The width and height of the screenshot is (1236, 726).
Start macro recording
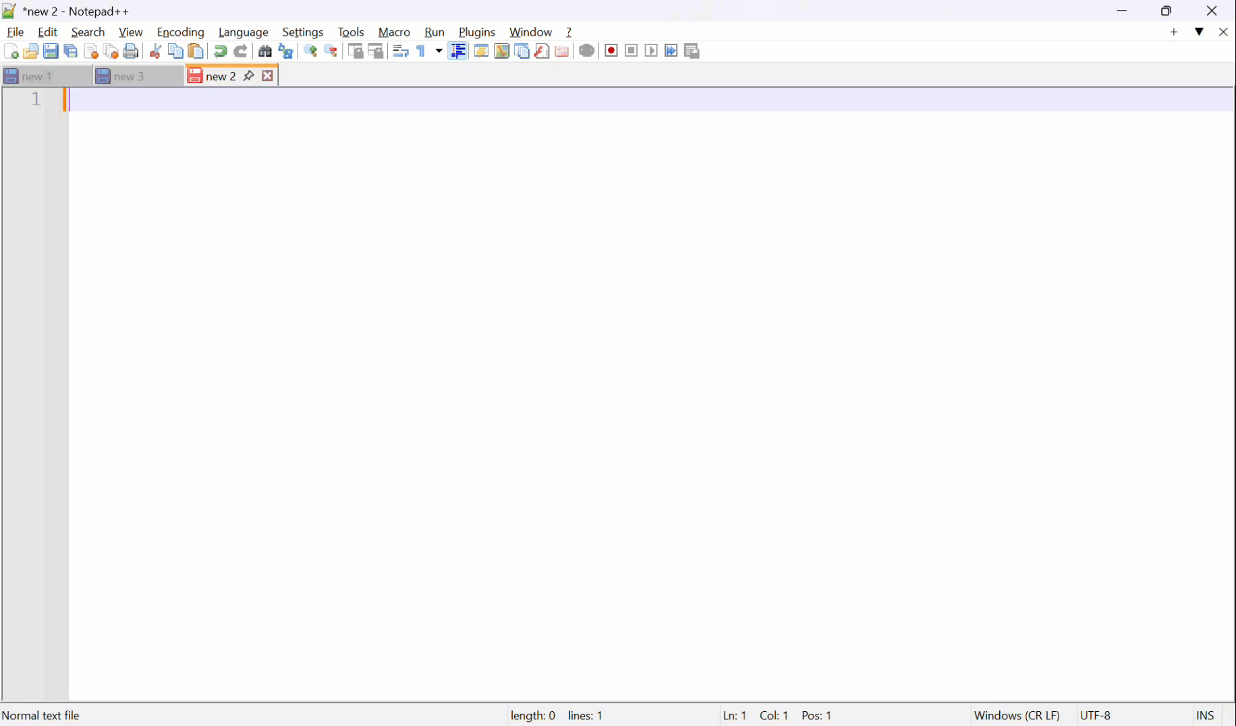pos(611,51)
